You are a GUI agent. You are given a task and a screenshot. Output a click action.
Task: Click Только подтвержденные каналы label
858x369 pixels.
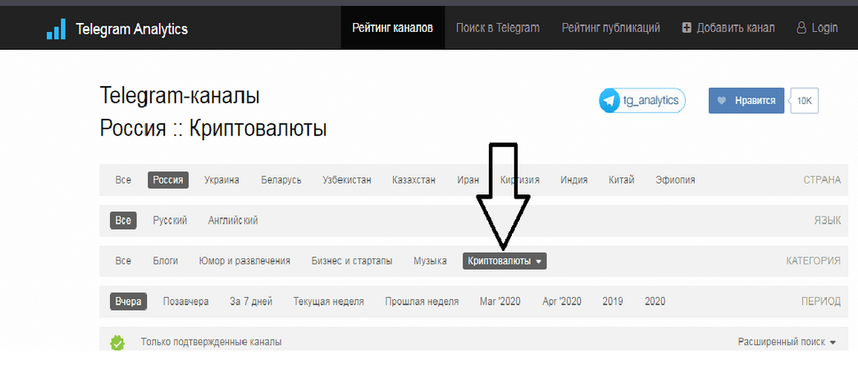pos(211,342)
